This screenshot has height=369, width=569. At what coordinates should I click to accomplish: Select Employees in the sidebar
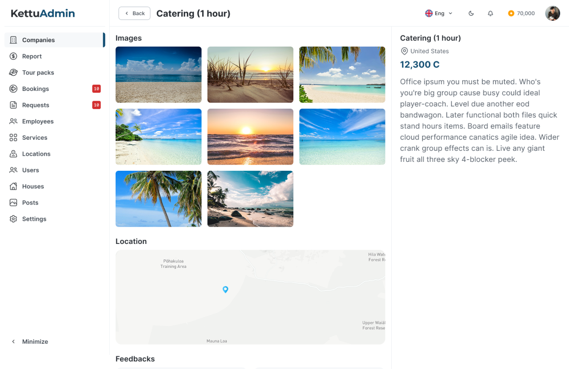tap(38, 122)
